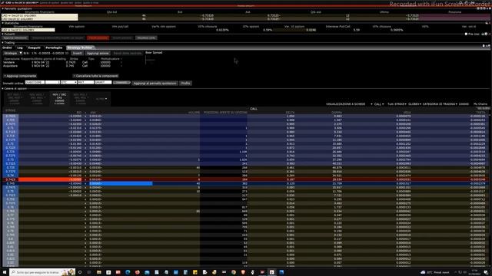Launch Firefox from the taskbar
The image size is (492, 276).
[138, 272]
